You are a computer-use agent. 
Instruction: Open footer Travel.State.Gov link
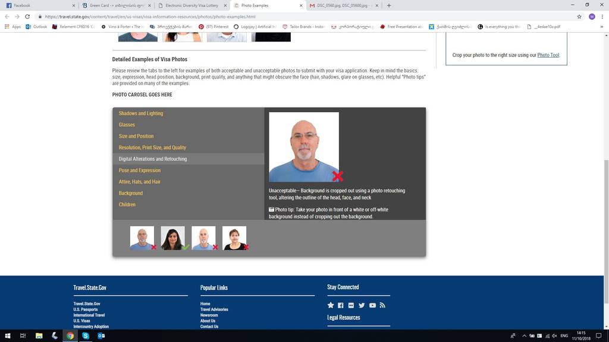[x=87, y=303]
